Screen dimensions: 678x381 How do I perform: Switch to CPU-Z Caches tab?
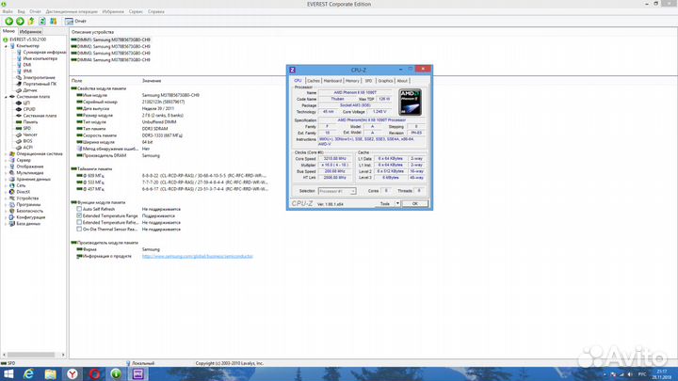[314, 81]
